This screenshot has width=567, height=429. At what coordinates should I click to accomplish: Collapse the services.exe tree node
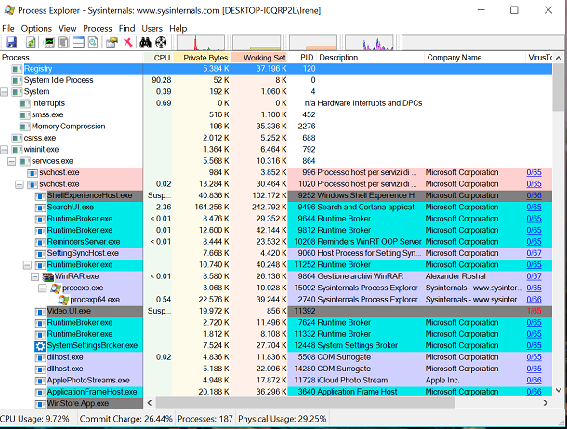coord(11,161)
